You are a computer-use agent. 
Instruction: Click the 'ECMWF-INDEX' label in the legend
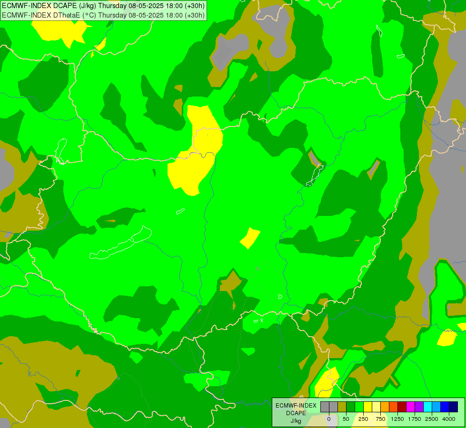click(x=296, y=406)
